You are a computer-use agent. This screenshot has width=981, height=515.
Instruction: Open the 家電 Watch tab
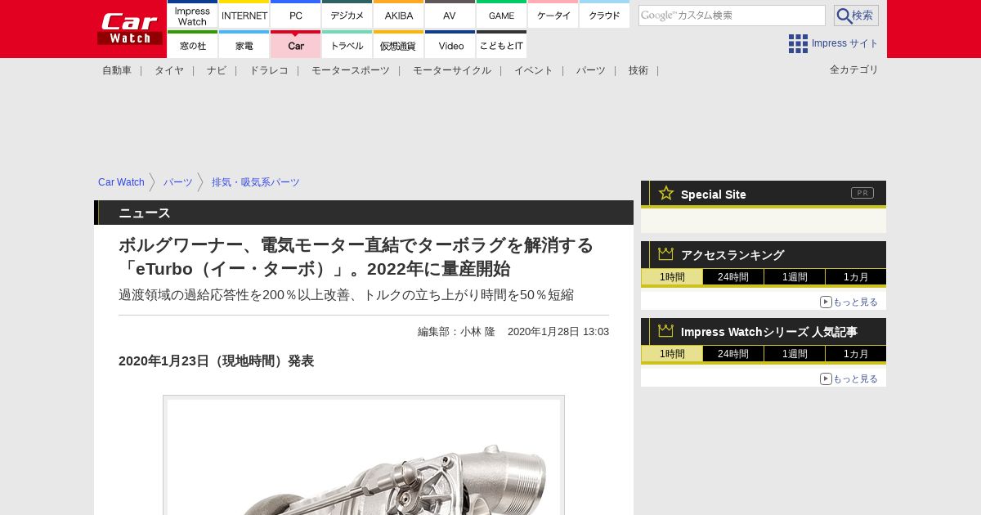coord(244,44)
